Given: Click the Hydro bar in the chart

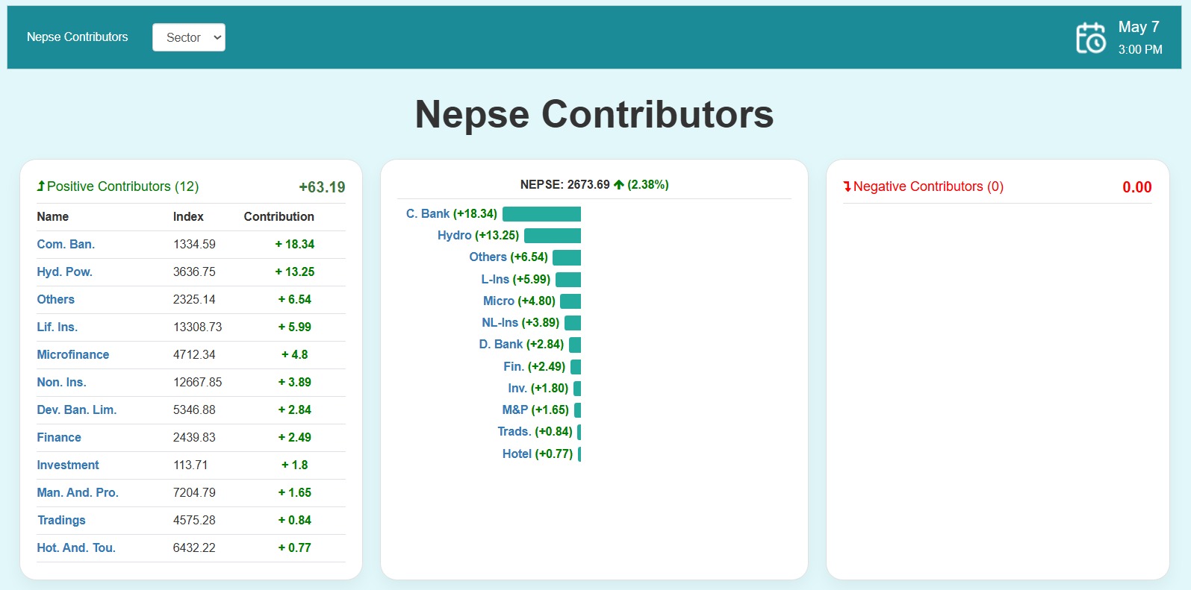Looking at the screenshot, I should (x=553, y=236).
